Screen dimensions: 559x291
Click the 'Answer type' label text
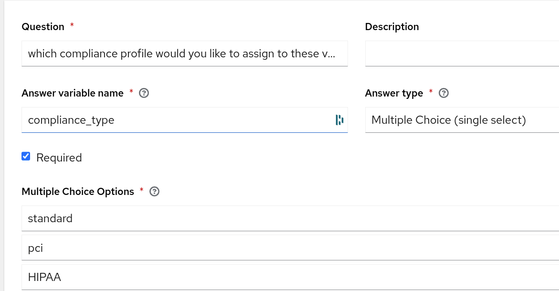[394, 93]
